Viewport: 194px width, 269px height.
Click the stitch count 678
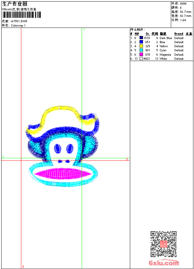point(147,54)
